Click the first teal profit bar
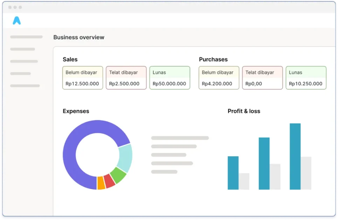The image size is (338, 220). 233,173
